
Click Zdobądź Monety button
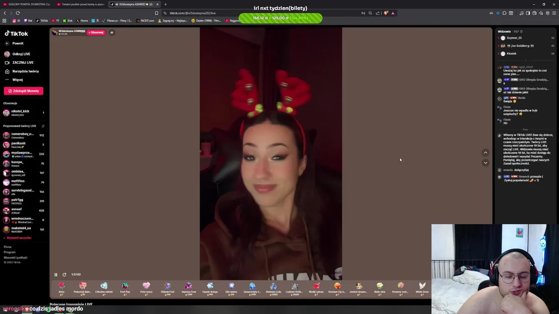tap(24, 91)
